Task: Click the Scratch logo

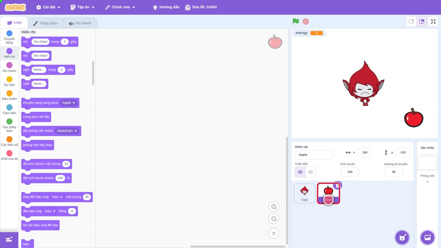Action: point(16,7)
